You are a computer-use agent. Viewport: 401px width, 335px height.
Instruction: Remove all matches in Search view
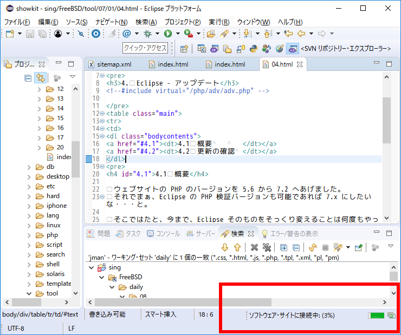coord(267,247)
